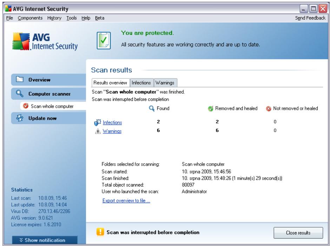Click the AVG version 9.0.621 text
The height and width of the screenshot is (246, 330).
pyautogui.click(x=32, y=218)
